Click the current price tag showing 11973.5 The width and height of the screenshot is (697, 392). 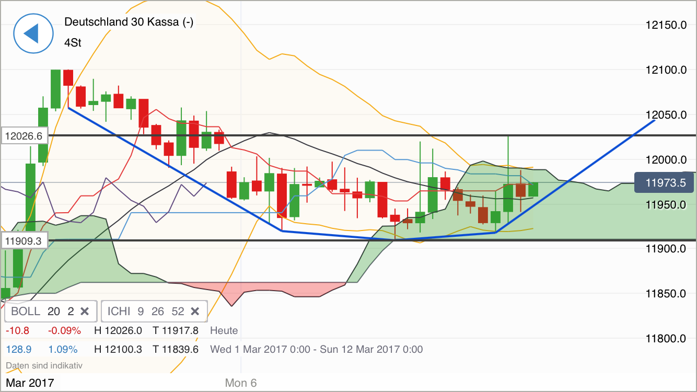pos(664,182)
